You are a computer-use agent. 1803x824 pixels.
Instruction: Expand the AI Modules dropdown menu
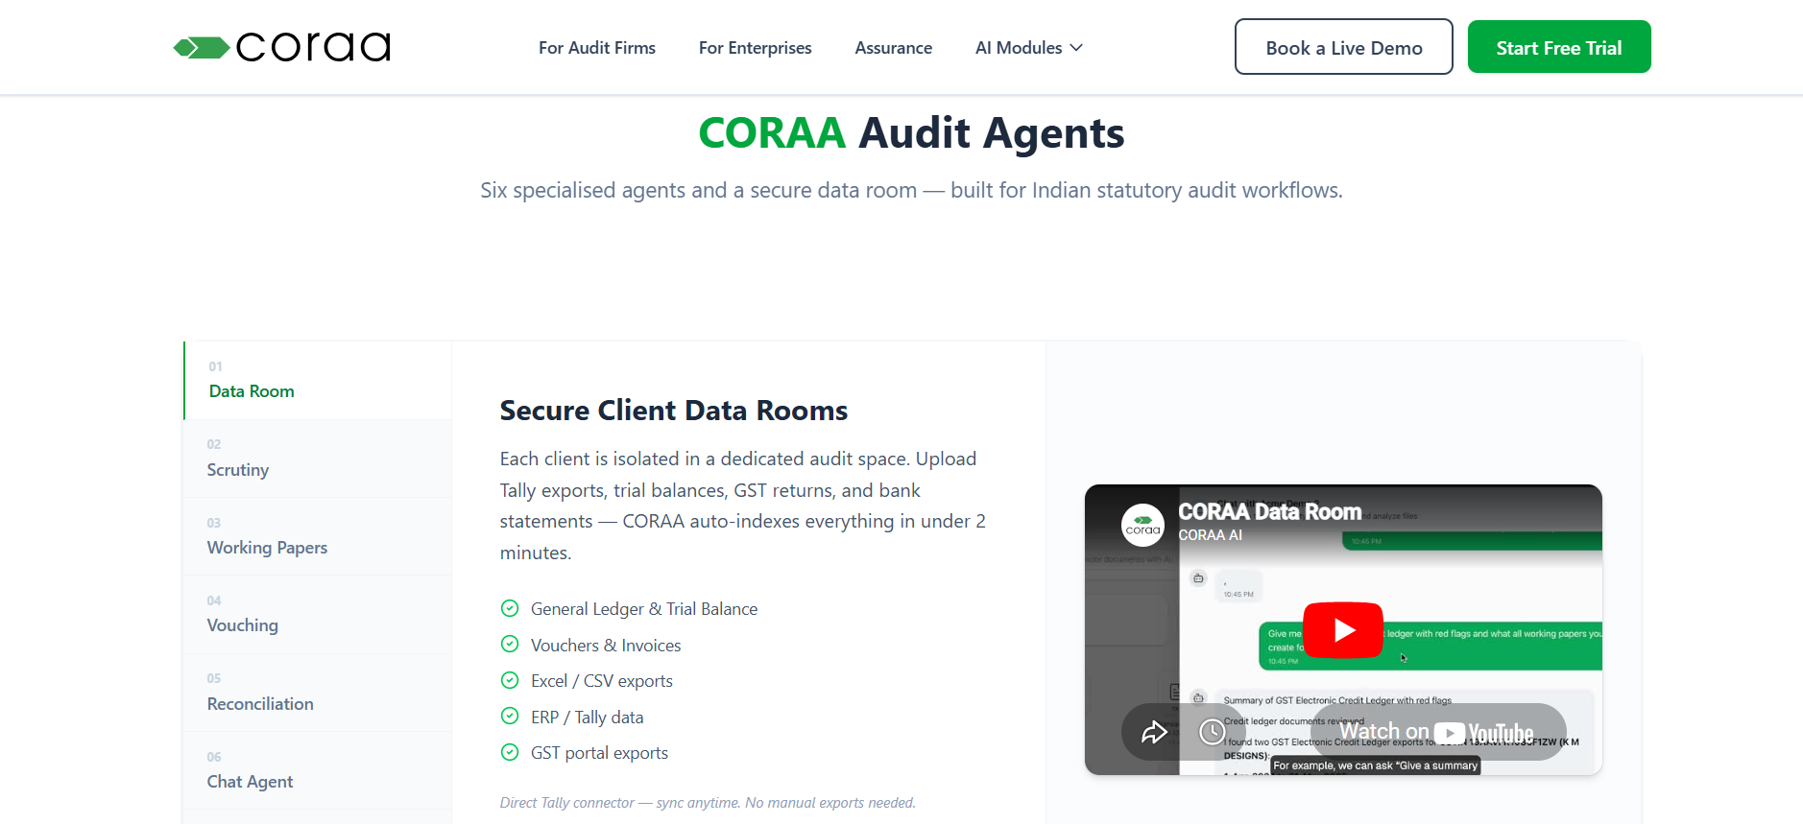click(x=1029, y=48)
